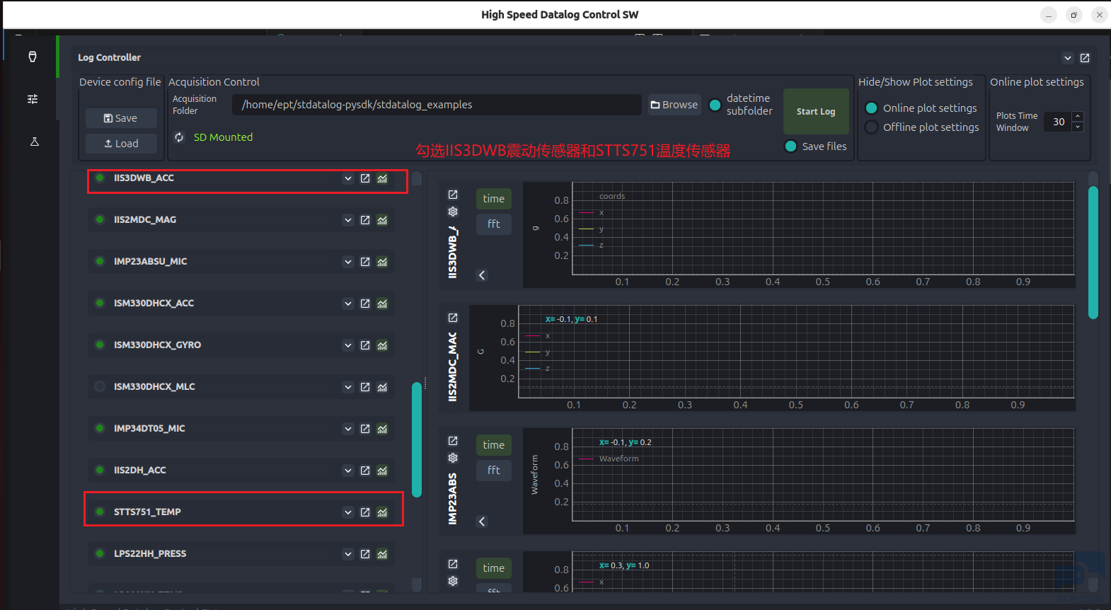Open gear settings for the IIS3DWB plot
Image resolution: width=1111 pixels, height=610 pixels.
tap(453, 212)
